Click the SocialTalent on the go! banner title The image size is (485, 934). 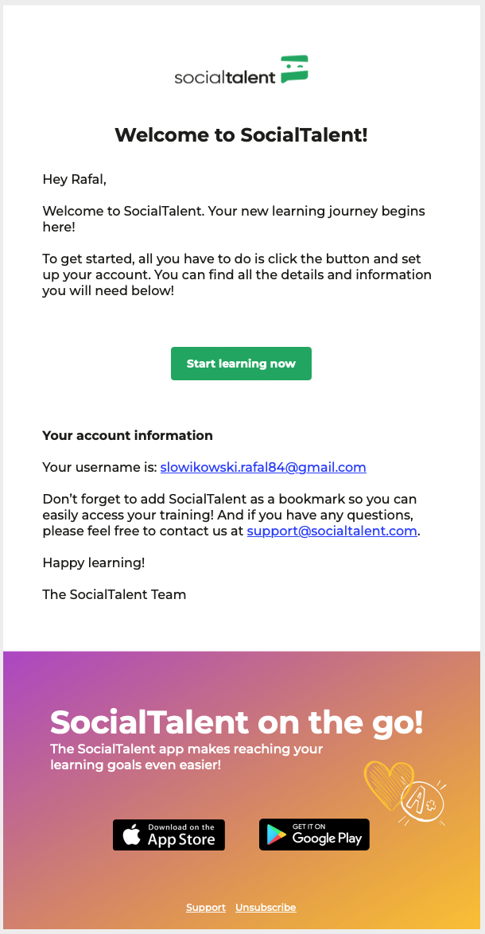(x=236, y=722)
